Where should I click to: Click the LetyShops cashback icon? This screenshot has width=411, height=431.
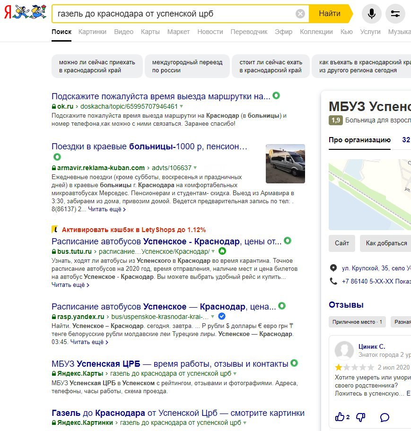tap(55, 229)
